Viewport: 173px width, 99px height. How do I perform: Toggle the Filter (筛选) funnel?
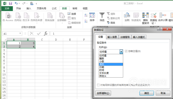click(102, 17)
